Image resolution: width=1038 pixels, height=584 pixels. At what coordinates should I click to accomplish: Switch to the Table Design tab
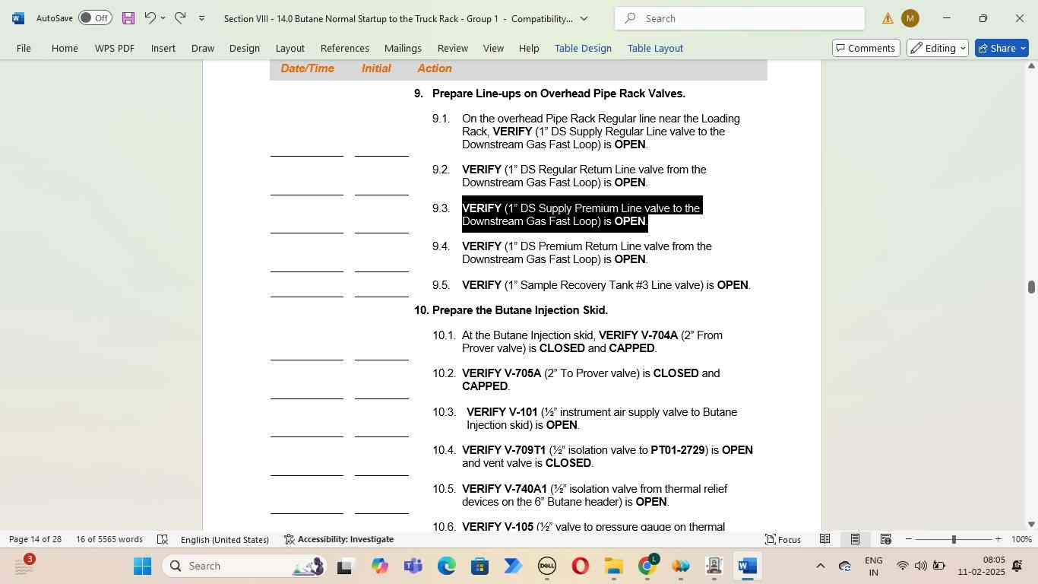[x=583, y=48]
